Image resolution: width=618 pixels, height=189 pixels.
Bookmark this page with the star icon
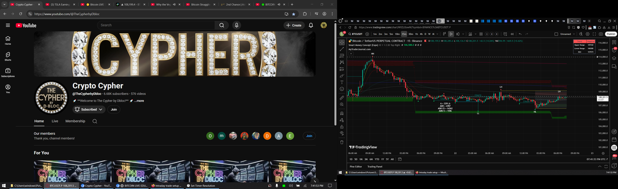pos(294,14)
